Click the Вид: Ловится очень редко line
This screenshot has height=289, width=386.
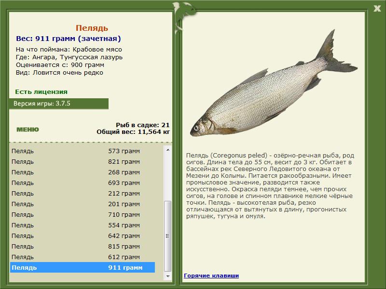pyautogui.click(x=59, y=73)
